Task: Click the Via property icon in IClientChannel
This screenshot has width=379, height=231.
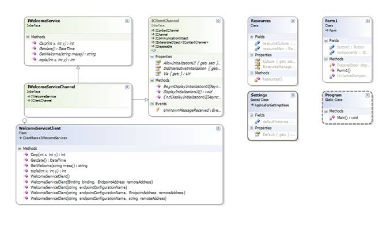Action: click(x=158, y=73)
